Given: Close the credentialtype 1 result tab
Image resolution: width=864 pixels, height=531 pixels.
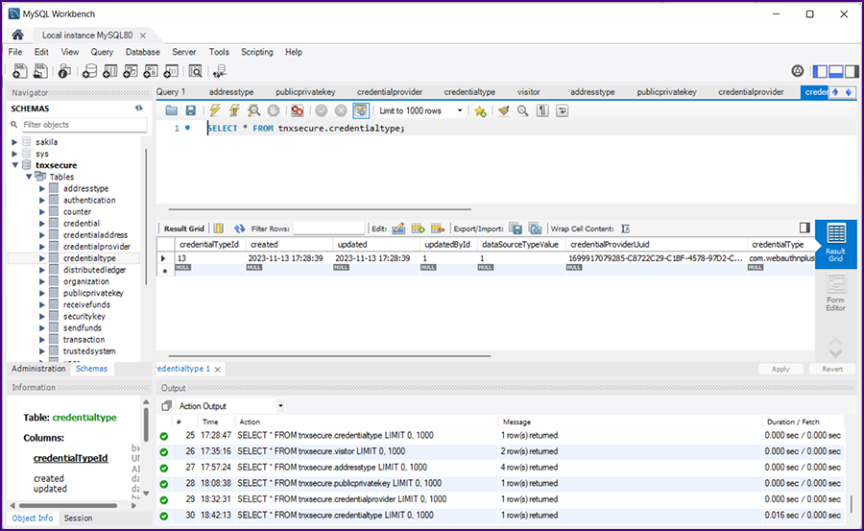Looking at the screenshot, I should pyautogui.click(x=218, y=369).
